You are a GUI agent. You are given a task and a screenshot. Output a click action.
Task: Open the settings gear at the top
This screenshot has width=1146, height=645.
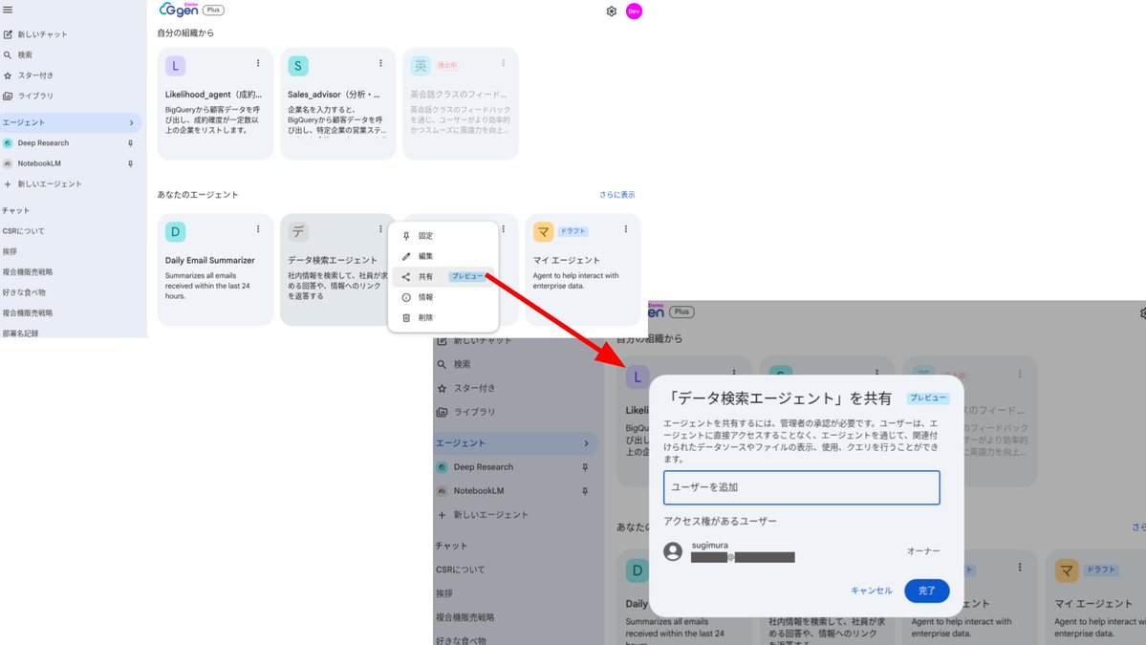611,12
